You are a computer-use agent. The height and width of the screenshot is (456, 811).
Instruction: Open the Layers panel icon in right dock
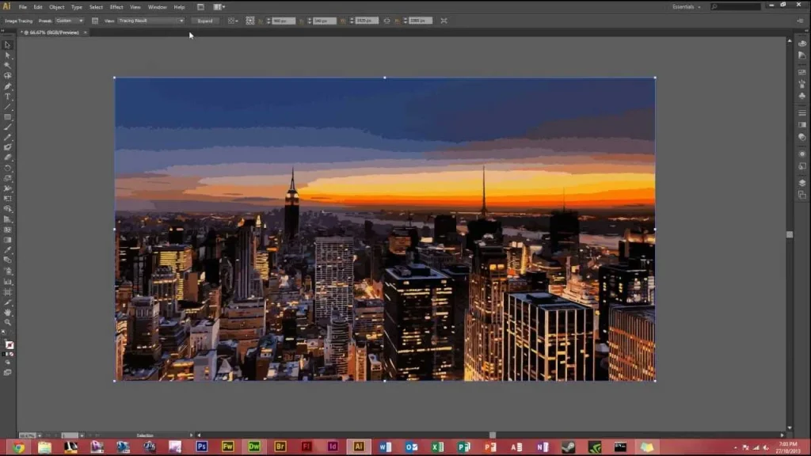[x=801, y=183]
